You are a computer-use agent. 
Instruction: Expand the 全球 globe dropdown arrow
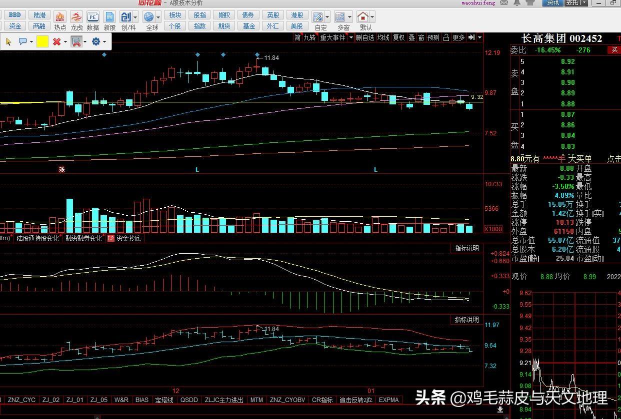click(158, 17)
